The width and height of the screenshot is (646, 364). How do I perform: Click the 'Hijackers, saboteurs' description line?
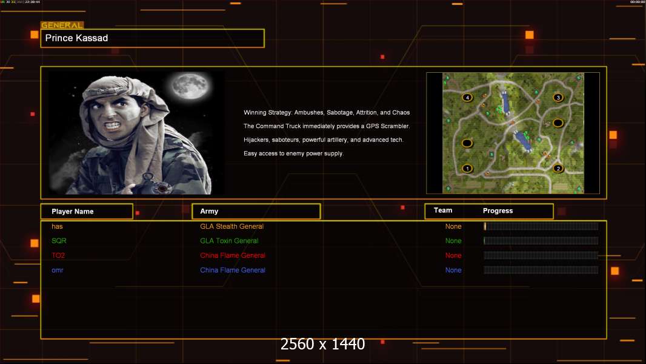point(324,140)
